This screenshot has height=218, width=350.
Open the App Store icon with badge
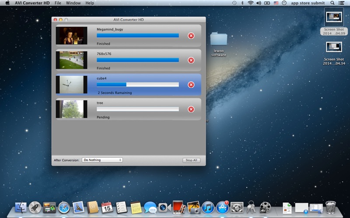click(x=222, y=208)
